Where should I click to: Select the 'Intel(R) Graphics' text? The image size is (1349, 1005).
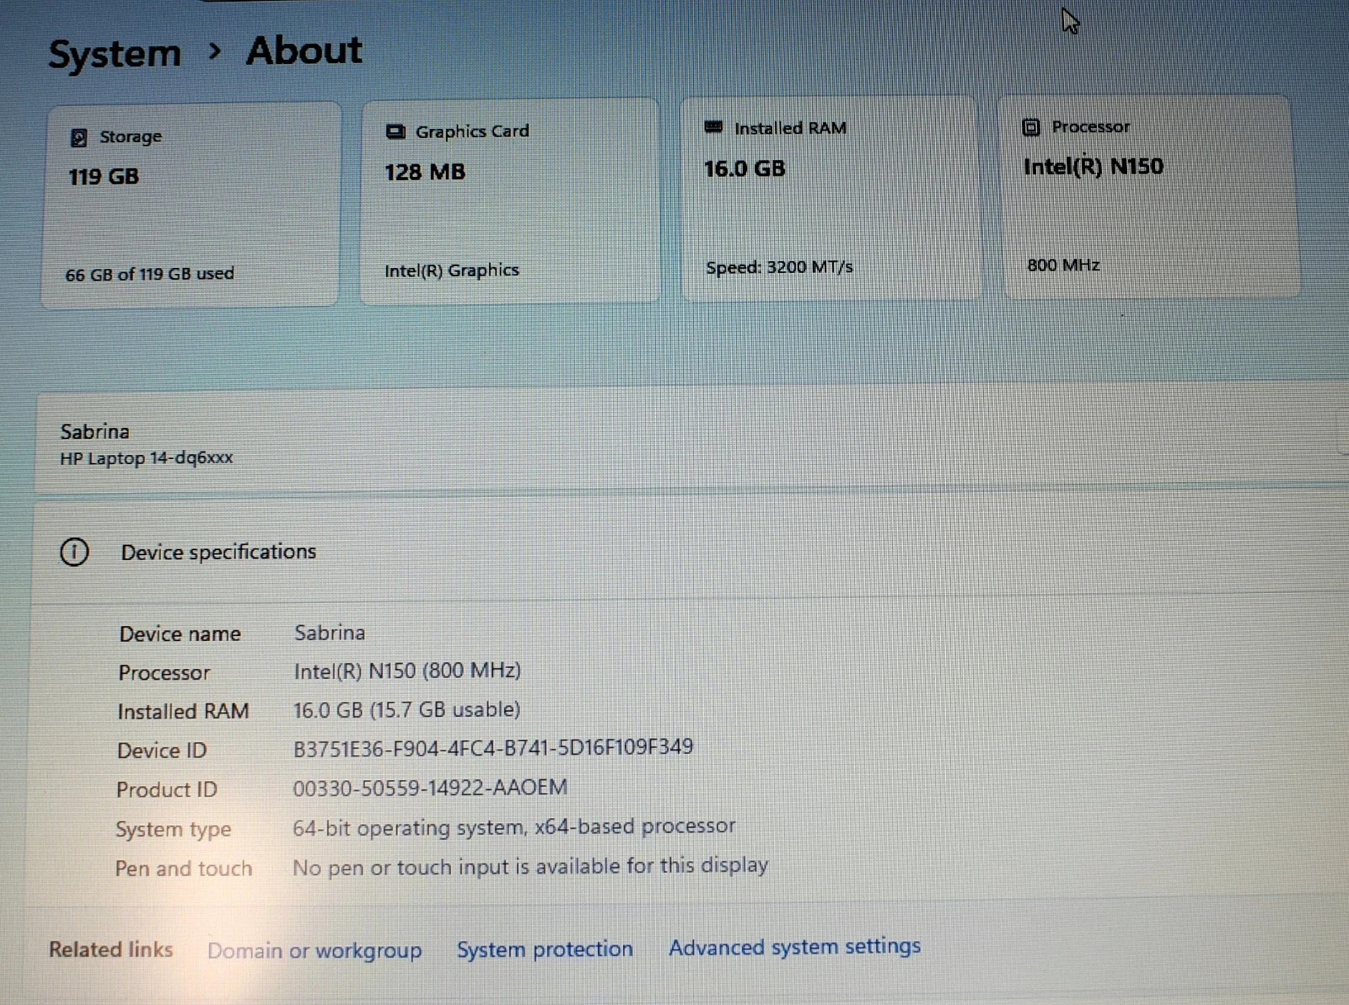(x=452, y=270)
